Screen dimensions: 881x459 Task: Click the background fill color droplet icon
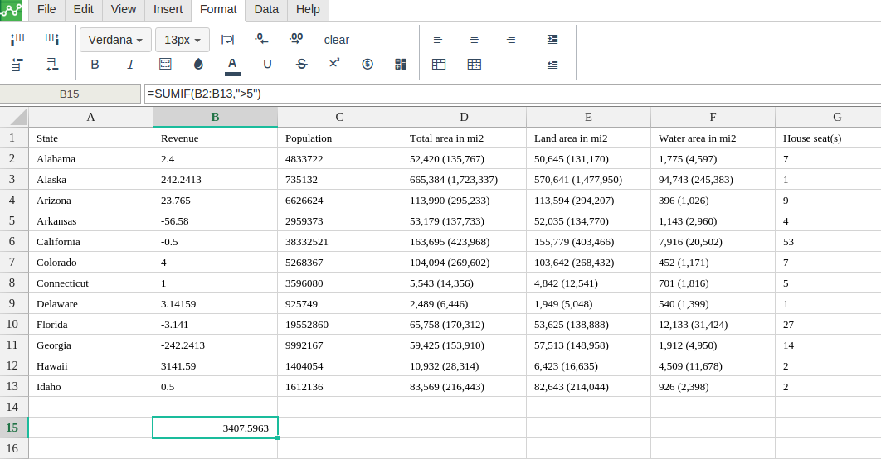[198, 65]
